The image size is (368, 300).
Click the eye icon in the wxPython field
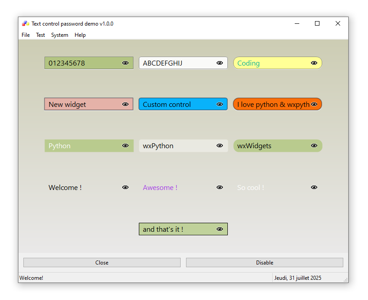coord(220,146)
